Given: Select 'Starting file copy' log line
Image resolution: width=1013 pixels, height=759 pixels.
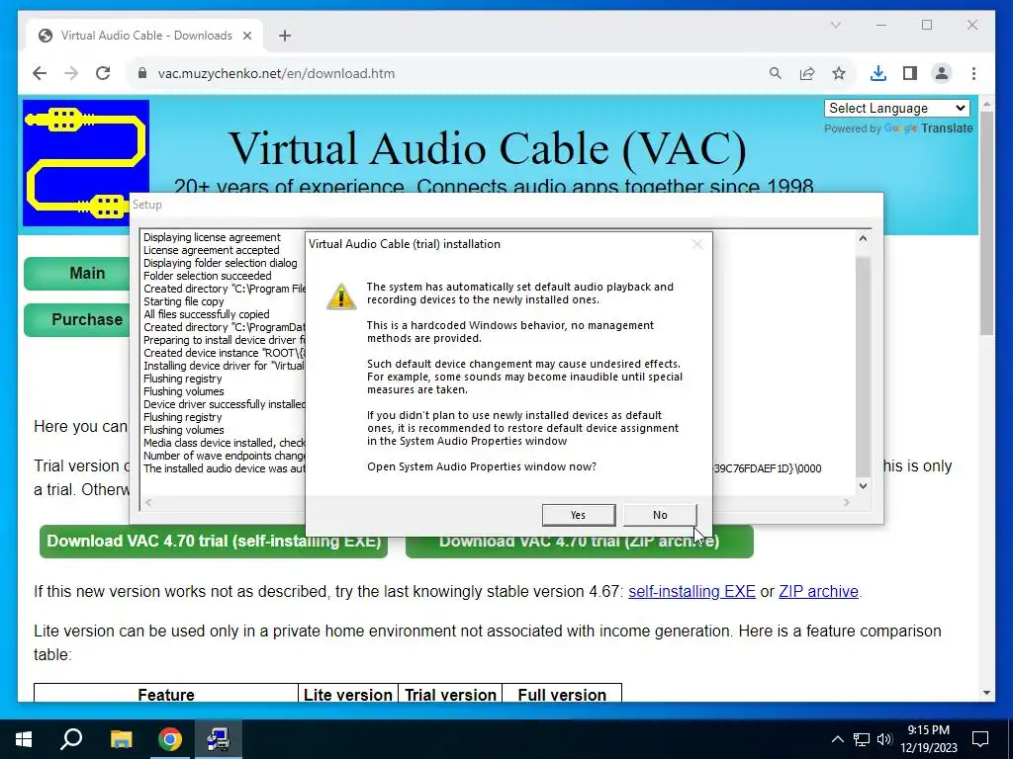Looking at the screenshot, I should pyautogui.click(x=183, y=301).
